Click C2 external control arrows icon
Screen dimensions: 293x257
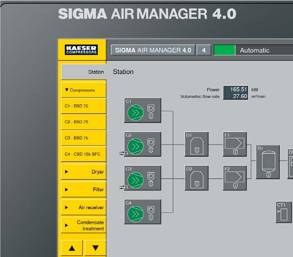pyautogui.click(x=123, y=153)
